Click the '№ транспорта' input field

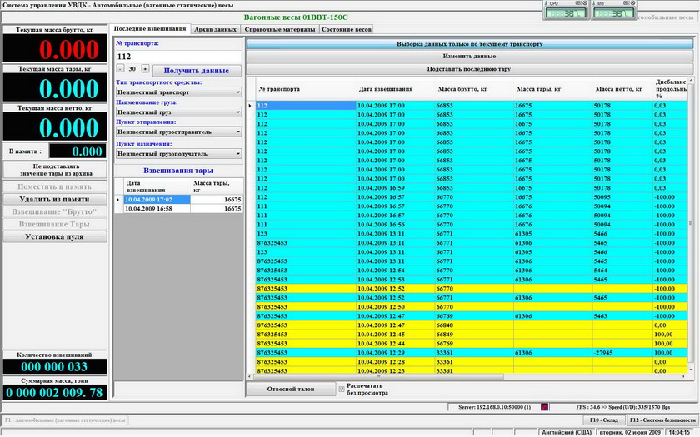178,56
